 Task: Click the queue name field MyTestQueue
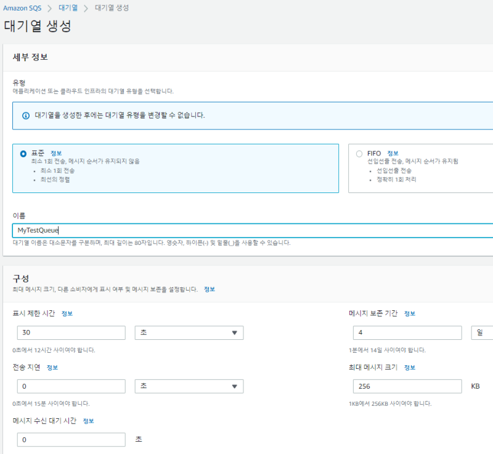click(246, 230)
